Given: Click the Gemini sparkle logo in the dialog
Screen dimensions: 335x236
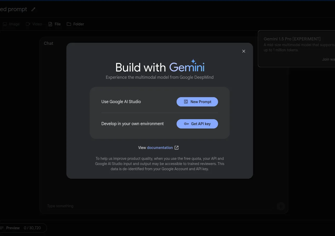Looking at the screenshot, I should pos(193,62).
